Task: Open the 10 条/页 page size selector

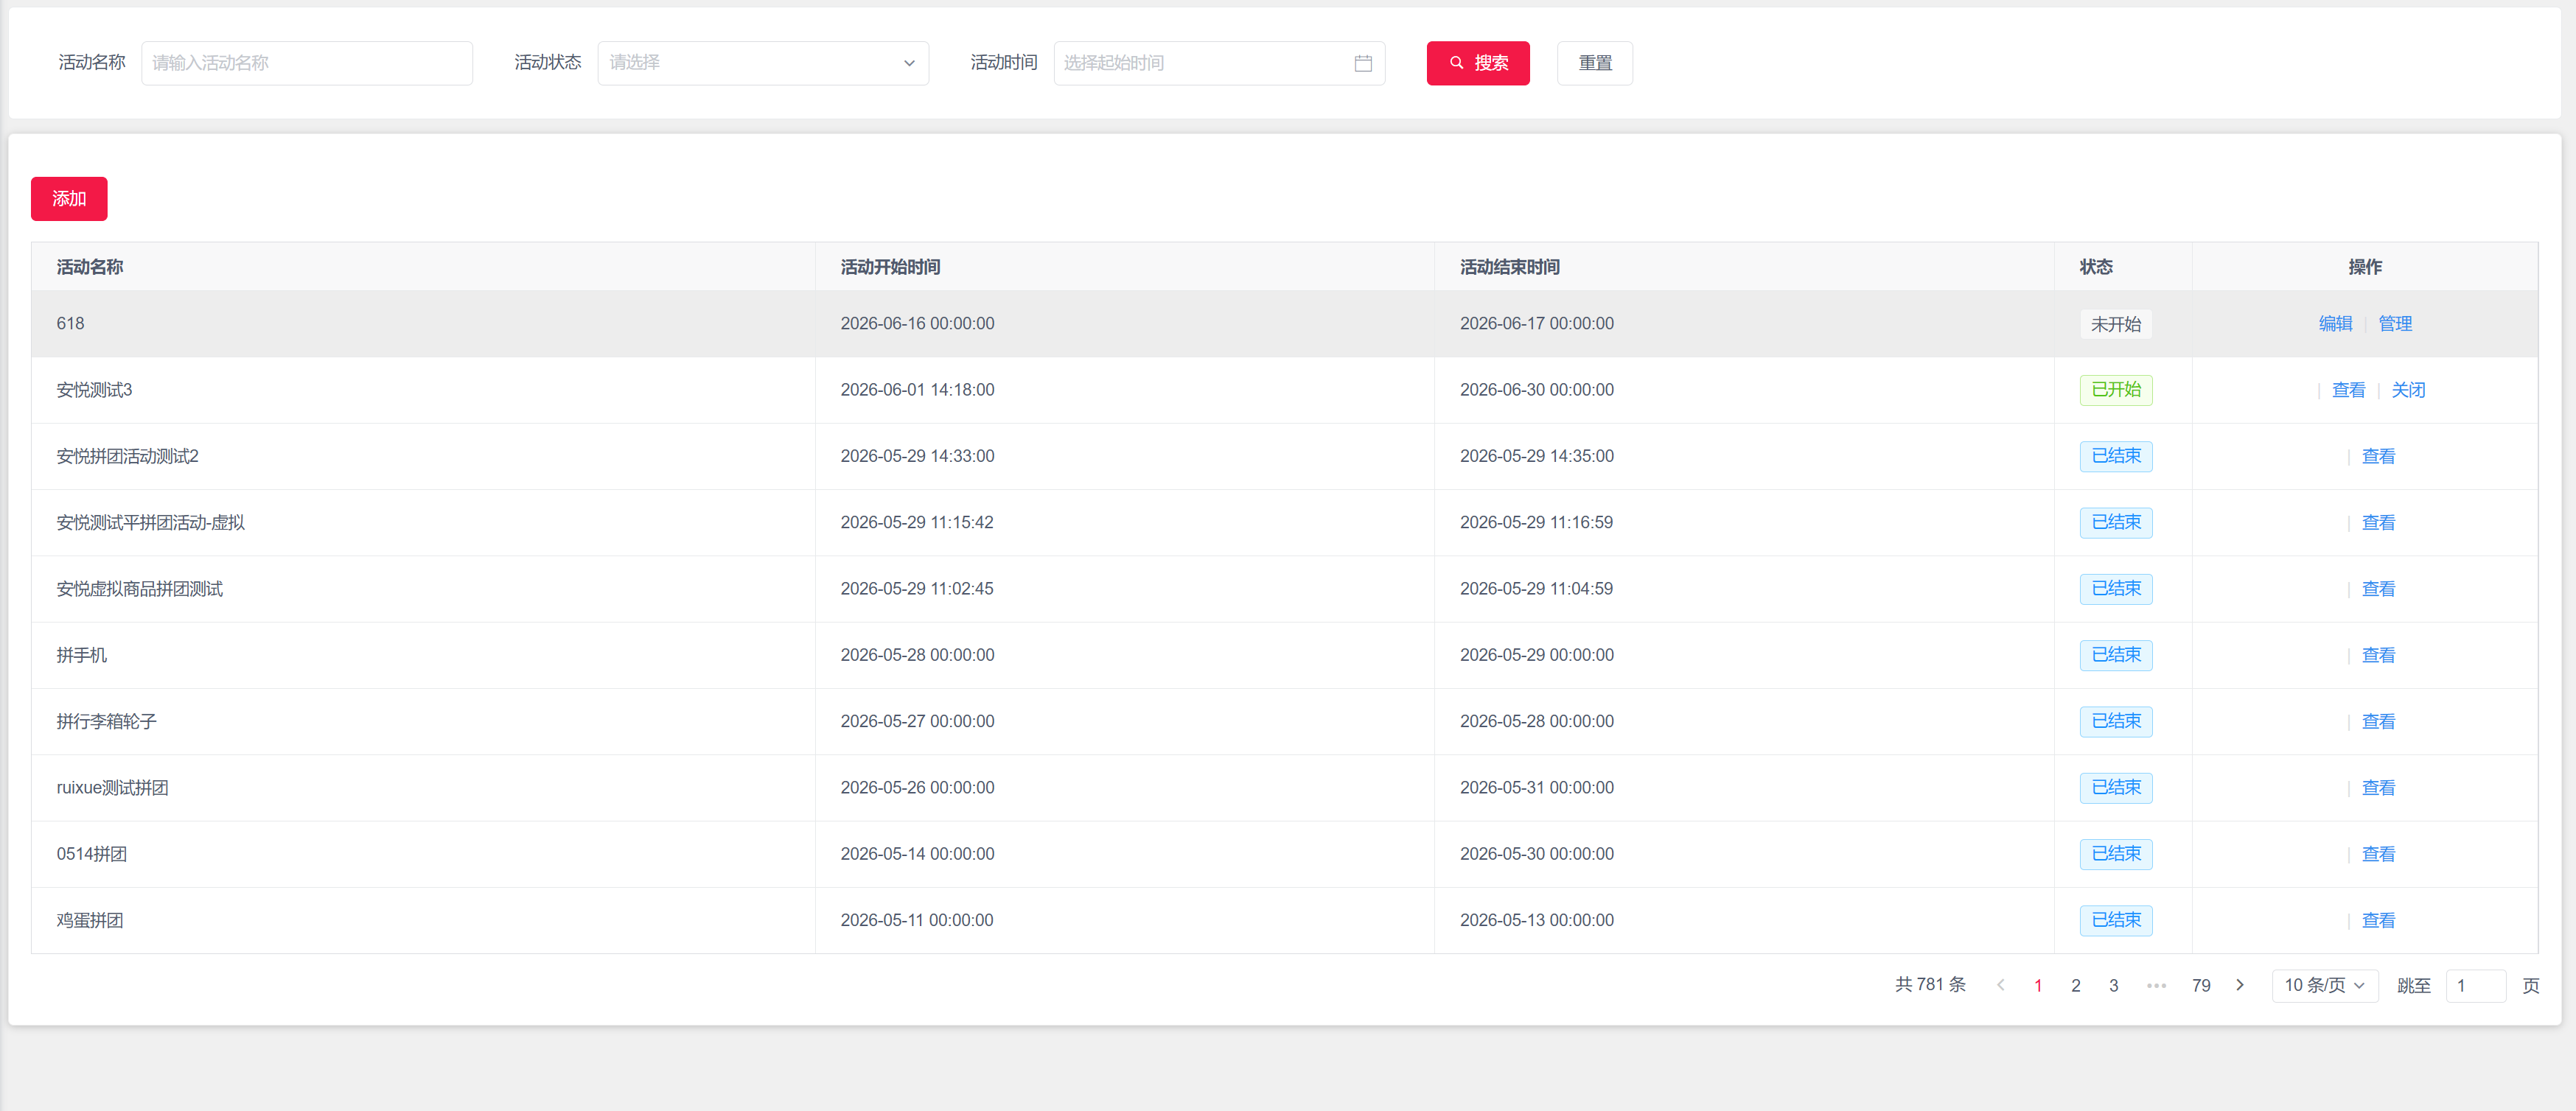Action: click(2324, 985)
